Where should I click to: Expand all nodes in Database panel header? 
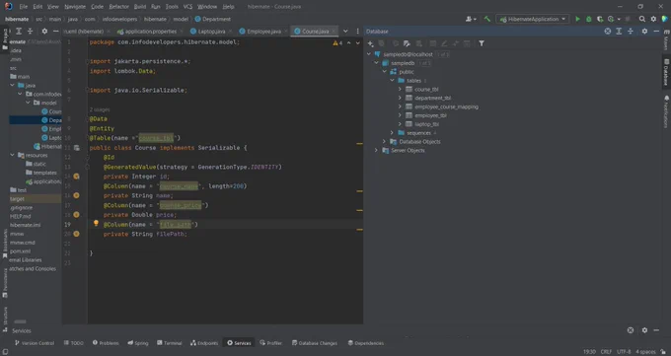(619, 32)
